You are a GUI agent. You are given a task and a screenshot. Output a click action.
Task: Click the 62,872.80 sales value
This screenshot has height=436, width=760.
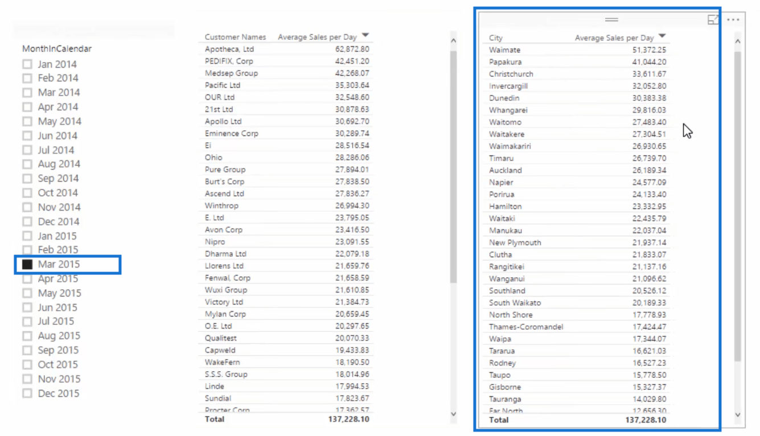pyautogui.click(x=352, y=50)
